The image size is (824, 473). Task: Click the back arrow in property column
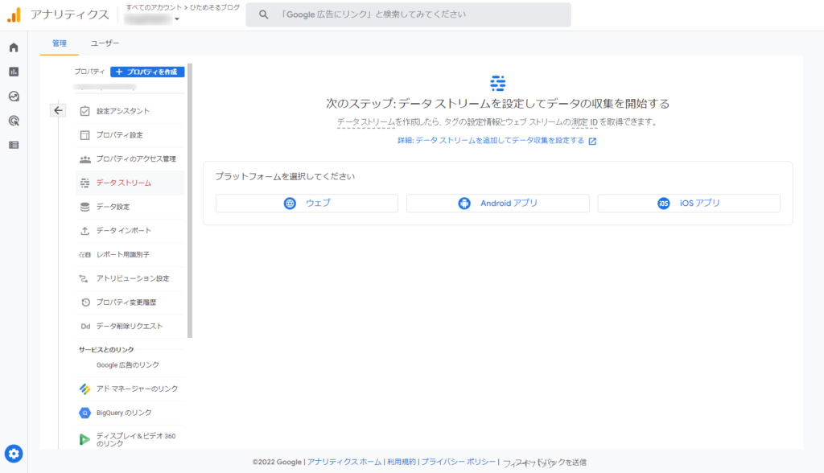click(x=58, y=110)
